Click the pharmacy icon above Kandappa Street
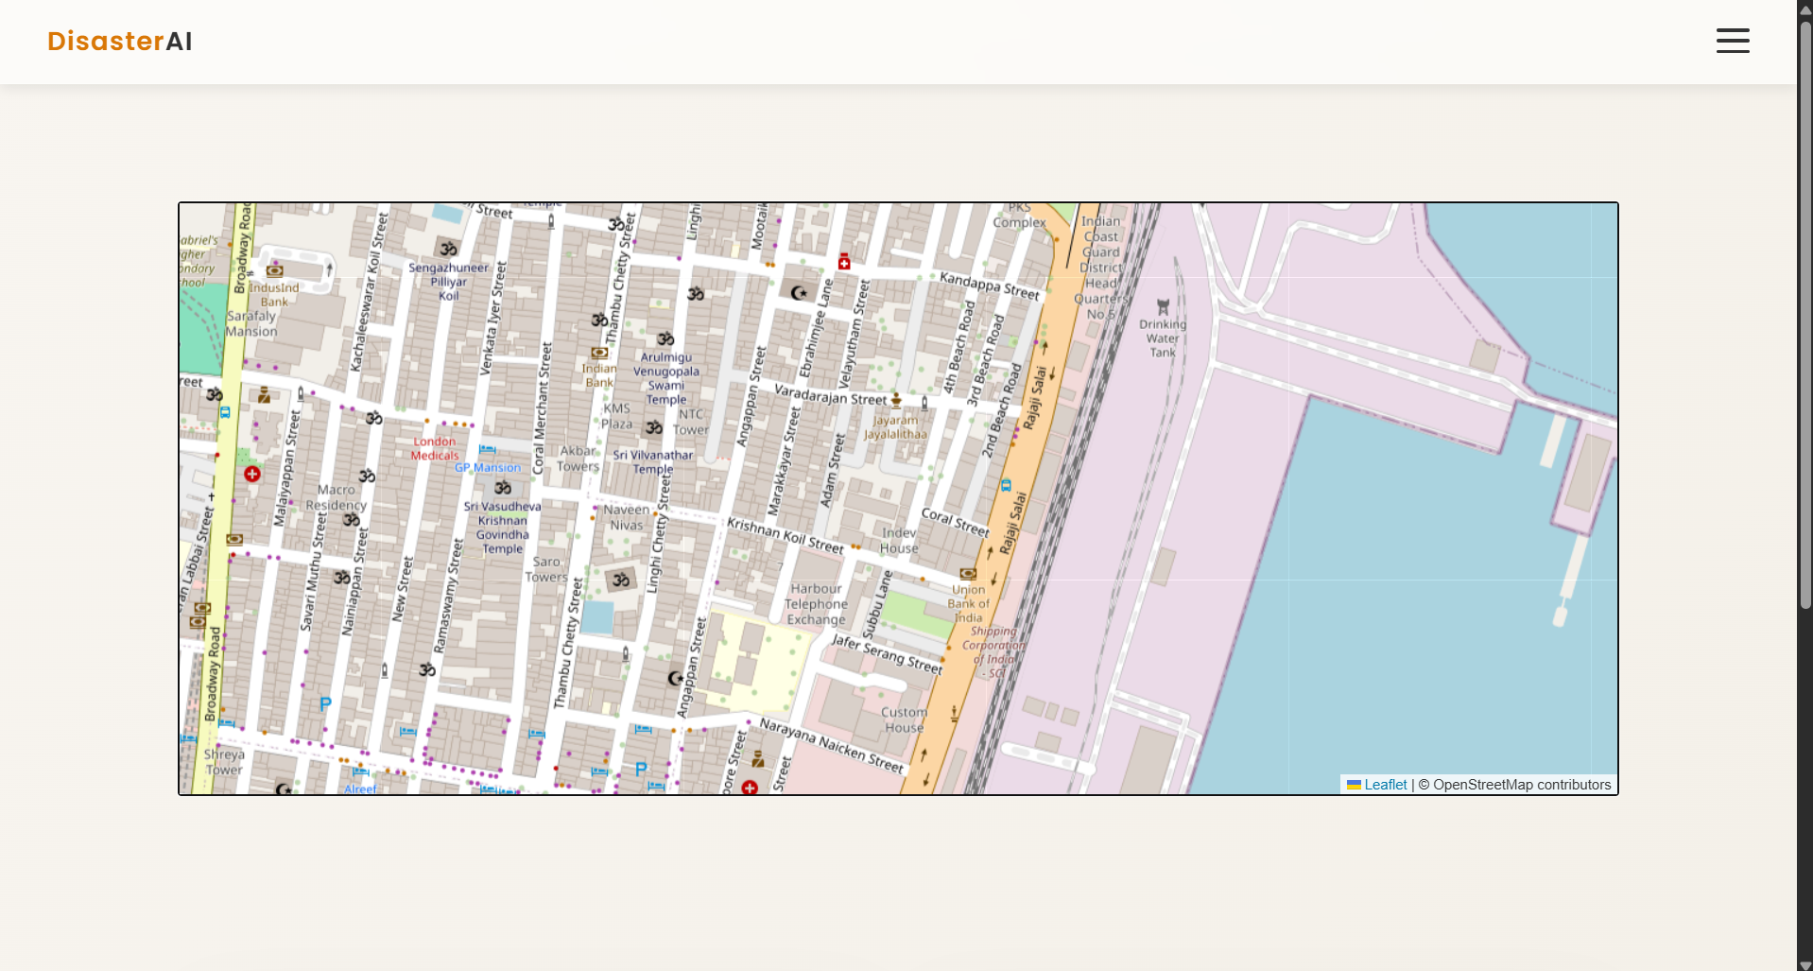Viewport: 1813px width, 971px height. click(844, 262)
